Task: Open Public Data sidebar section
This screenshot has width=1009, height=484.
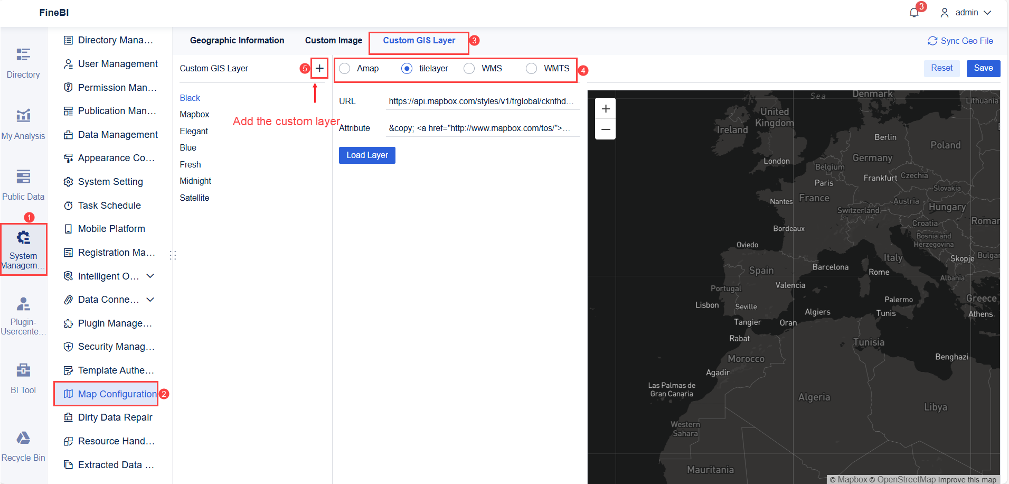Action: 23,185
